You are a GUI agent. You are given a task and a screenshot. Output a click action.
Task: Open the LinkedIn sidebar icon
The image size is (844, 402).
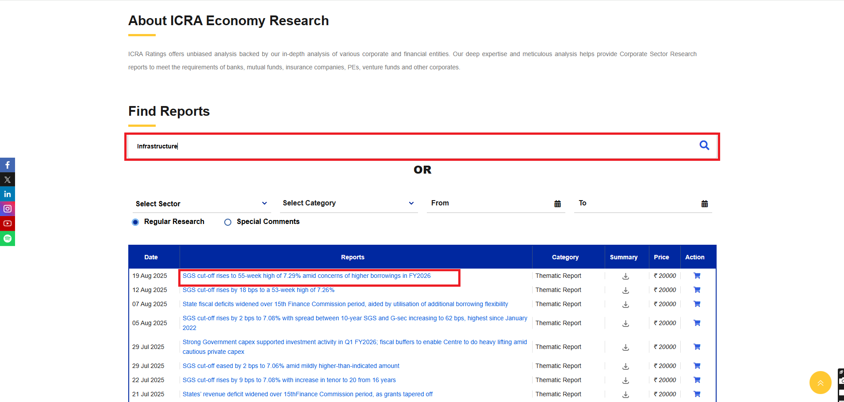pyautogui.click(x=8, y=194)
